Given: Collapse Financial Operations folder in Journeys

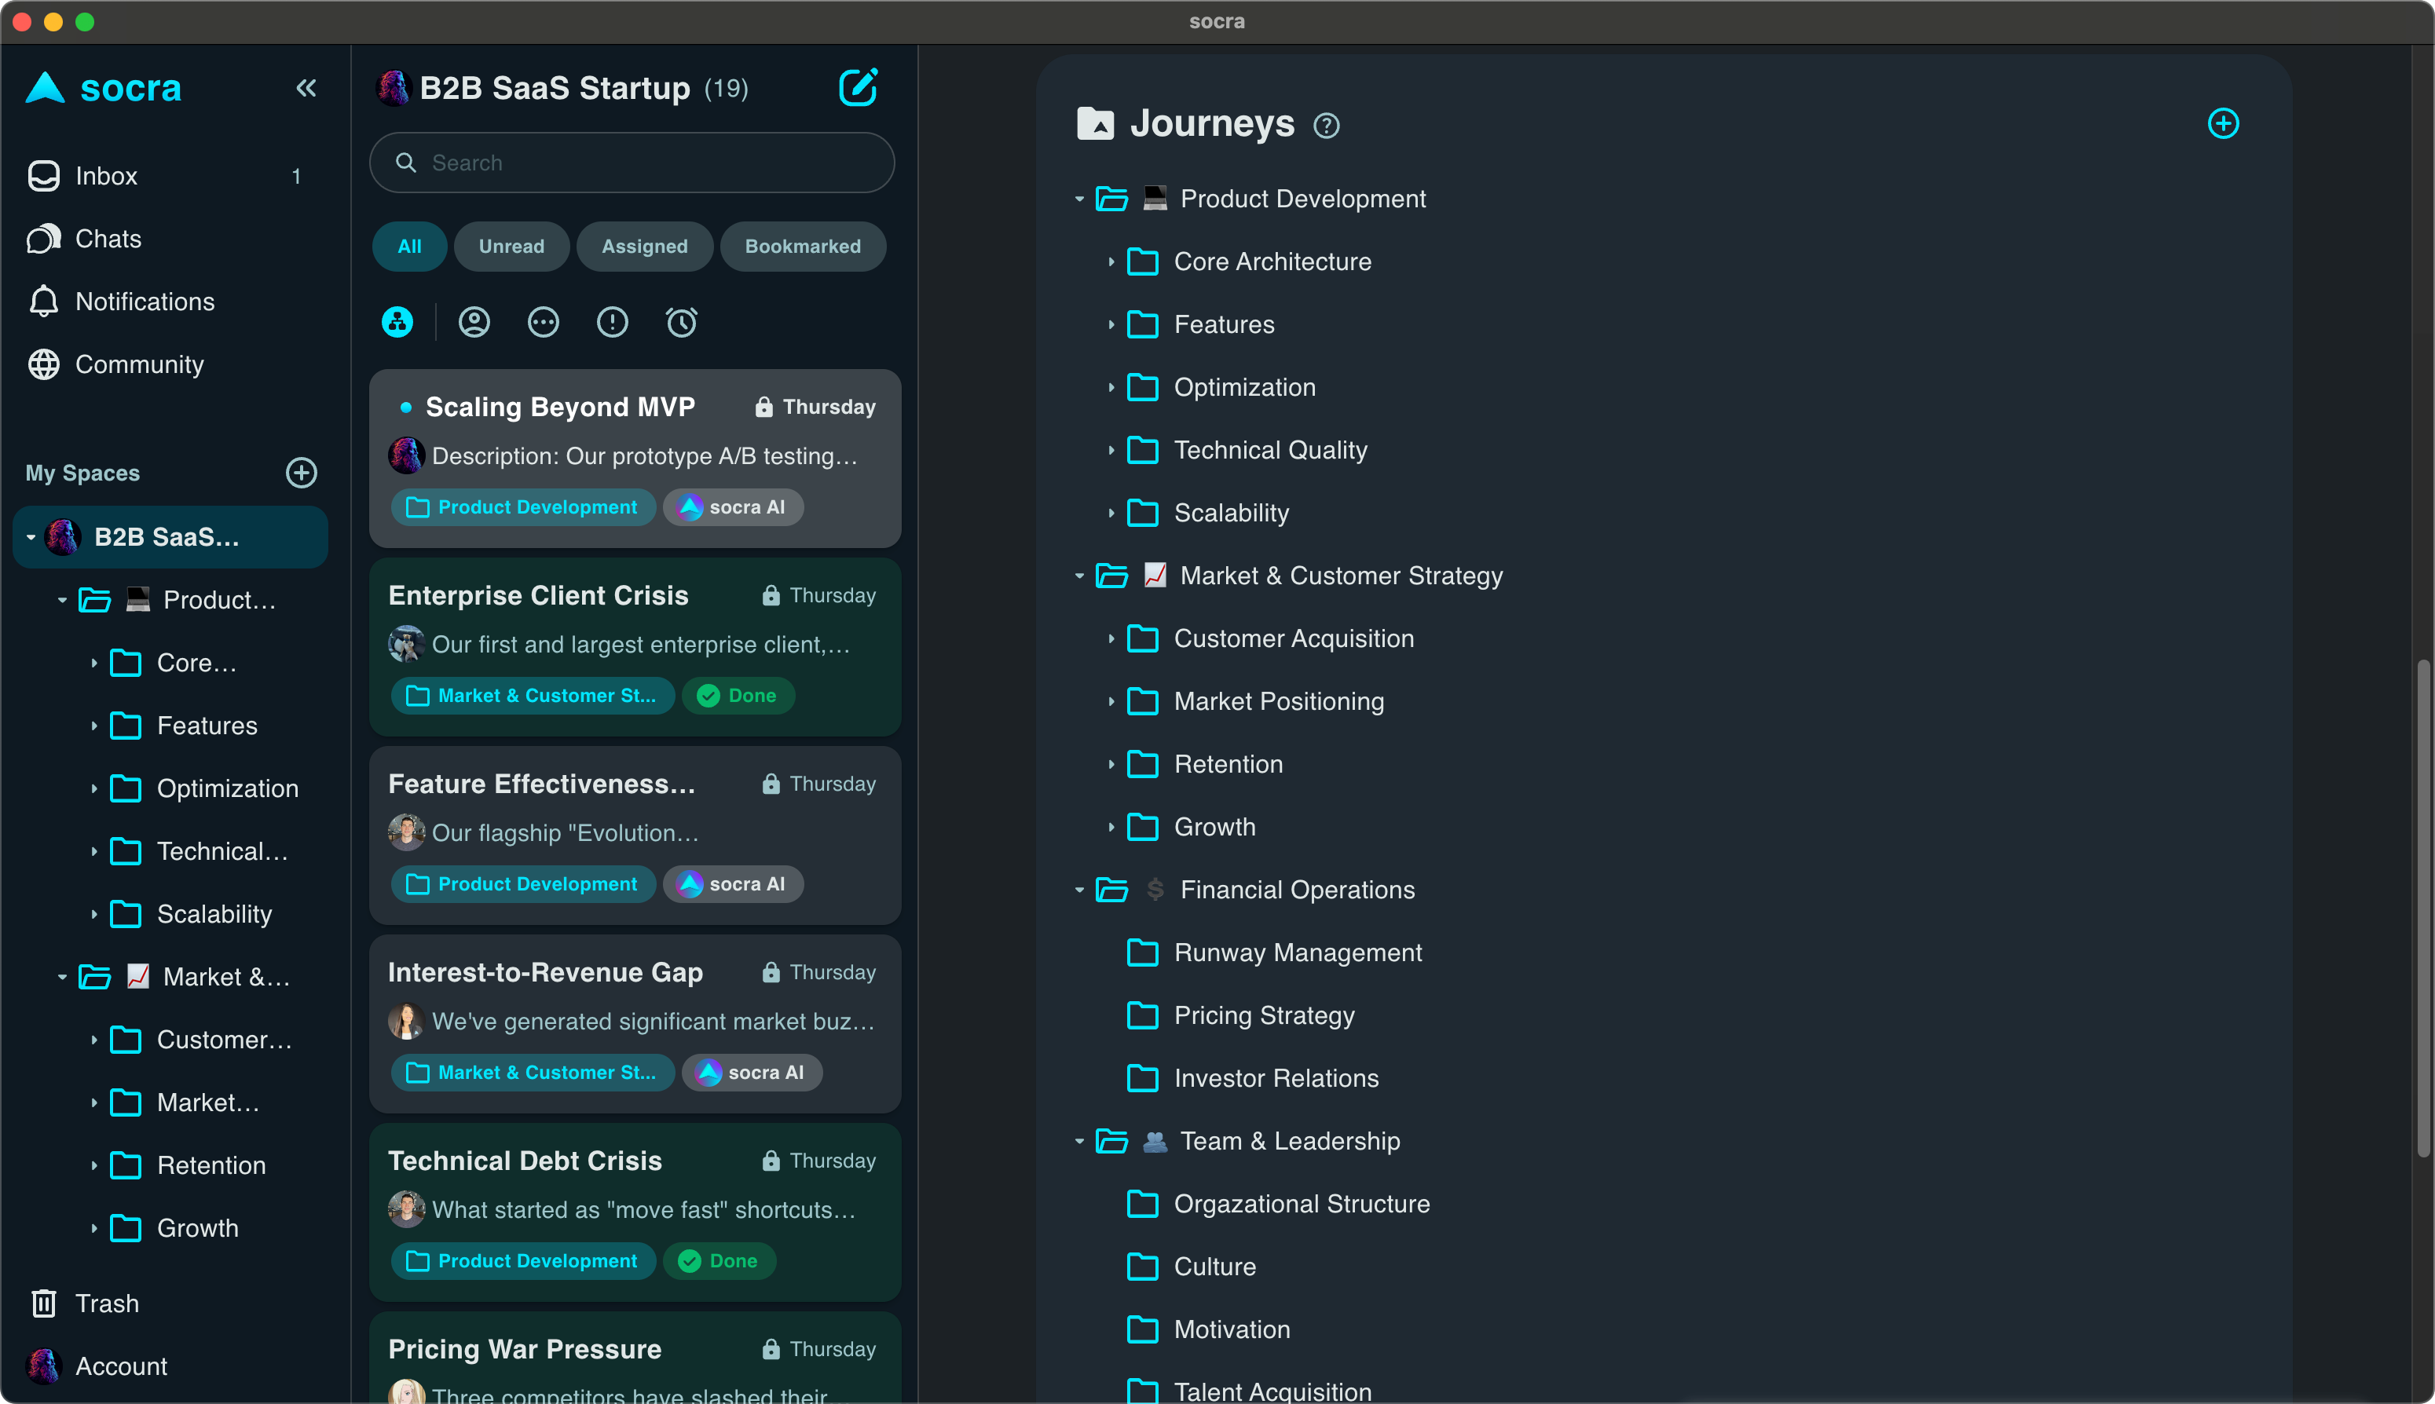Looking at the screenshot, I should (x=1079, y=890).
